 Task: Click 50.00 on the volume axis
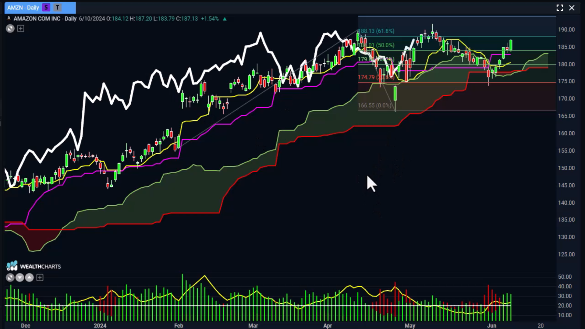tap(565, 277)
